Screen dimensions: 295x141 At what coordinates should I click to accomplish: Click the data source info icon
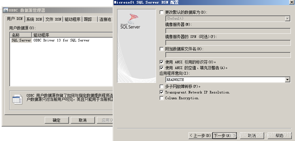pyautogui.click(x=17, y=100)
